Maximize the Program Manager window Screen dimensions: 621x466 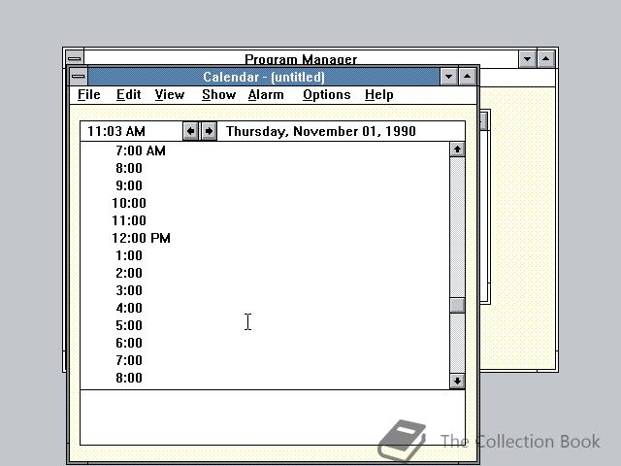click(x=546, y=59)
